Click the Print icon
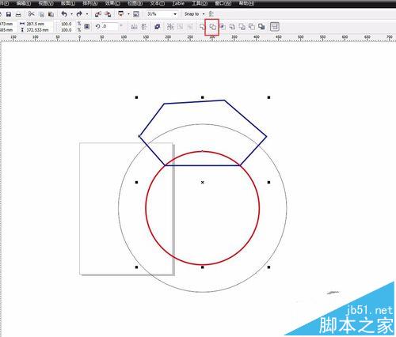This screenshot has width=396, height=337. click(x=18, y=14)
